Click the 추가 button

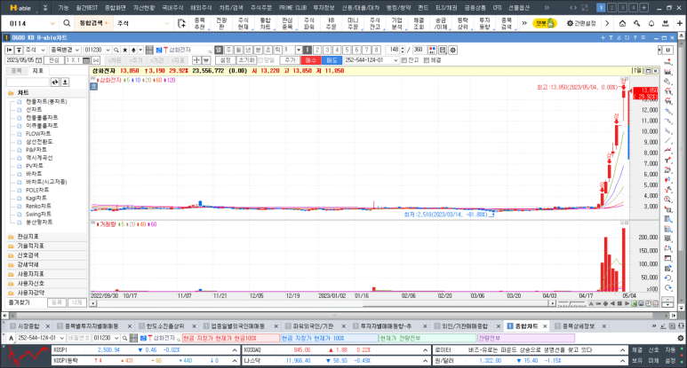(290, 60)
